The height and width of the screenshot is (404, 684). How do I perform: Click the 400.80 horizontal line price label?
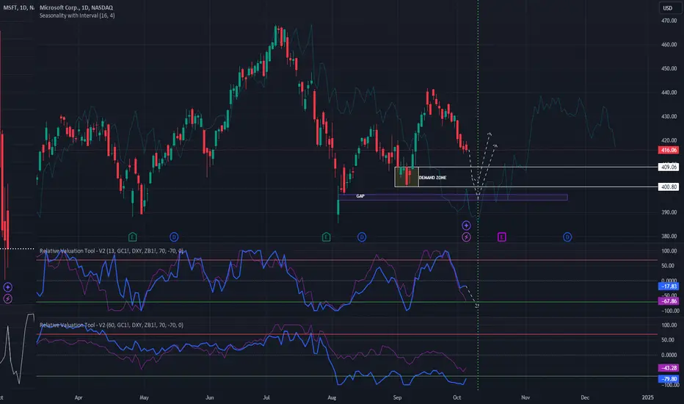tap(669, 187)
